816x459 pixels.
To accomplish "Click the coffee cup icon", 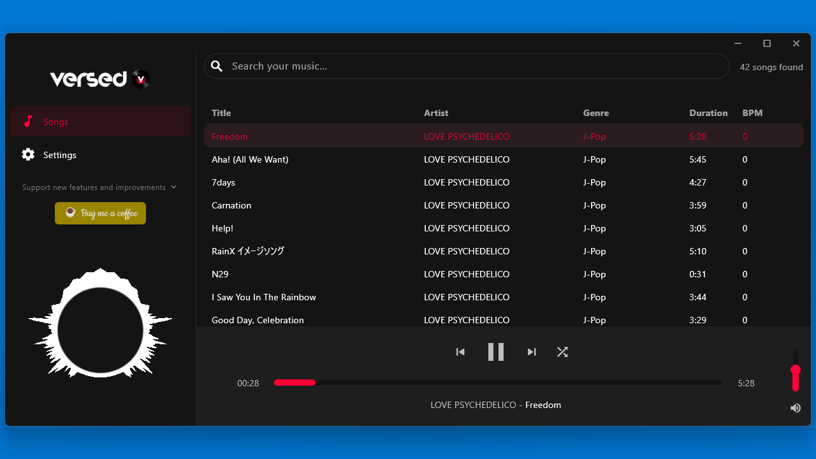I will tap(70, 213).
